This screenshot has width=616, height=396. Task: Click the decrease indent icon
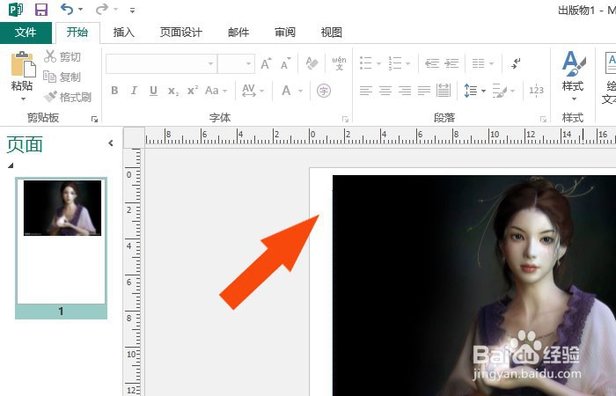tap(432, 63)
